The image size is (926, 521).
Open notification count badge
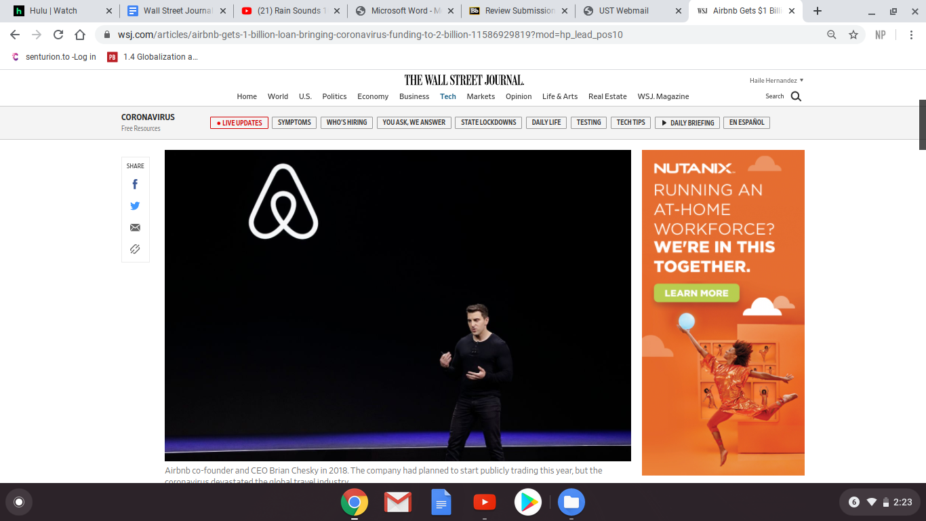pyautogui.click(x=854, y=502)
